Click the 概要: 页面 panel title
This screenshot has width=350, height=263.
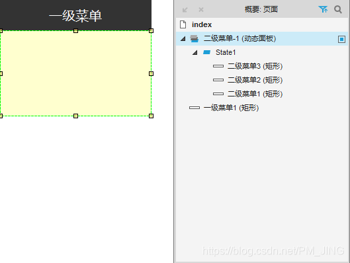tap(261, 9)
